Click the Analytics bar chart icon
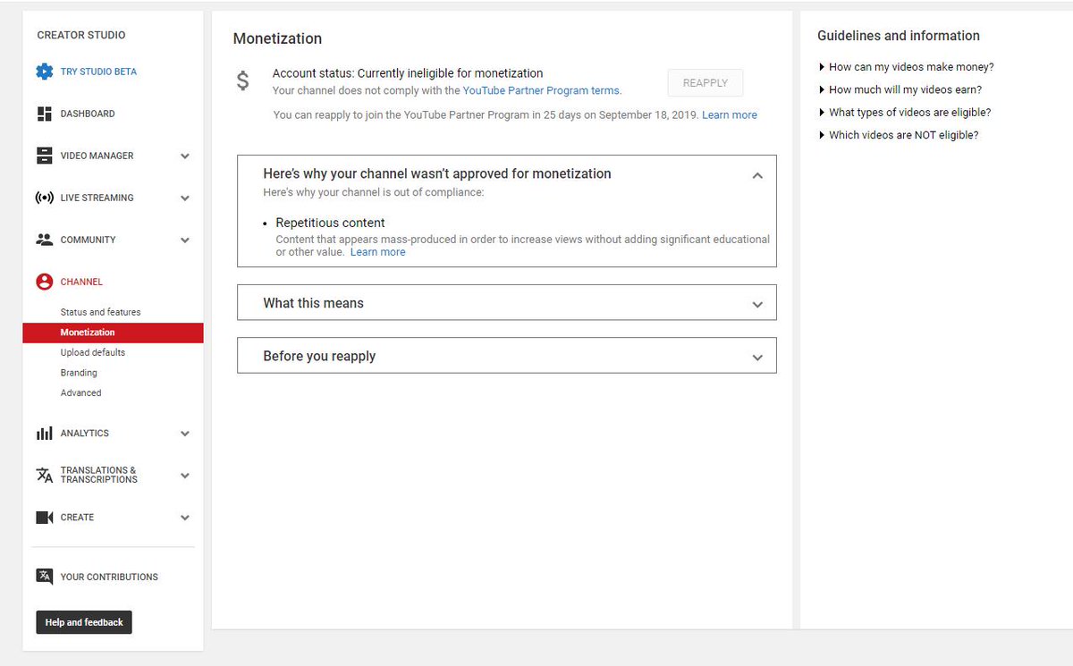 point(45,434)
